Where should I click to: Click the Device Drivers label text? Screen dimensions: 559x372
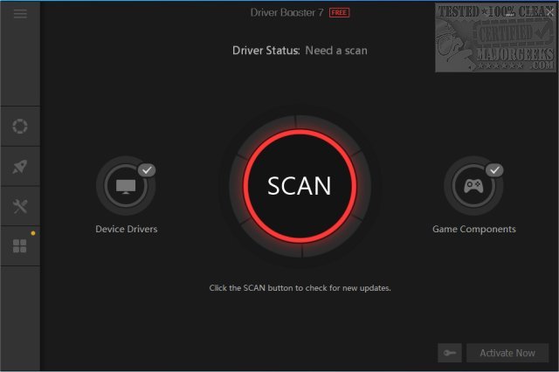click(126, 230)
